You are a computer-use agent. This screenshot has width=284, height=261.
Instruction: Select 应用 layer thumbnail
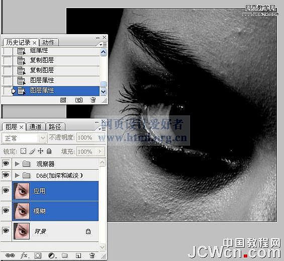(22, 191)
